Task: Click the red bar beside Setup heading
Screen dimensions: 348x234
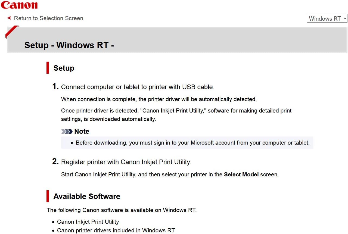Action: [48, 68]
